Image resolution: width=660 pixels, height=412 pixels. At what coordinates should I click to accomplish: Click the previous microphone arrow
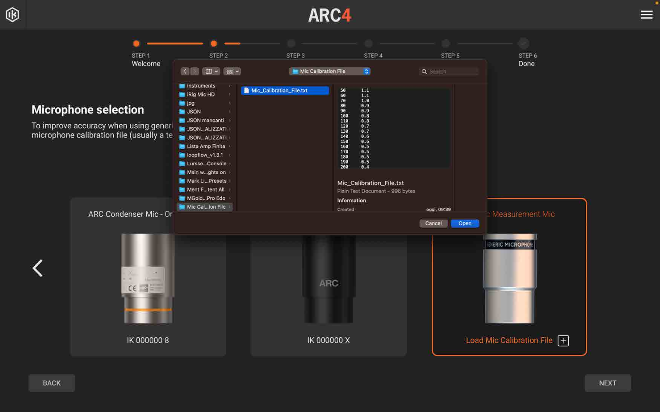click(38, 268)
